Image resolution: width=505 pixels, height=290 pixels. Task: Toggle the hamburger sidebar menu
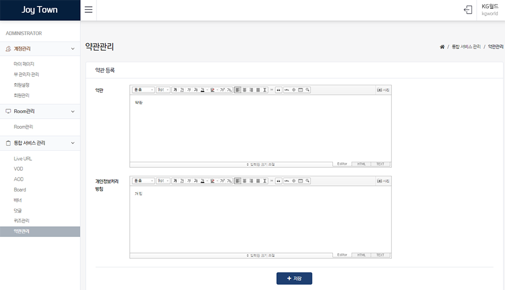tap(88, 10)
